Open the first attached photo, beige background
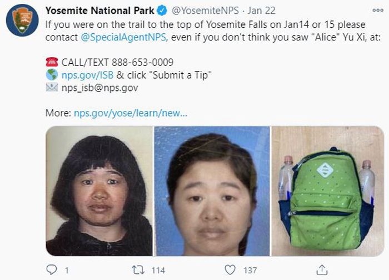Image resolution: width=389 pixels, height=280 pixels. (99, 191)
